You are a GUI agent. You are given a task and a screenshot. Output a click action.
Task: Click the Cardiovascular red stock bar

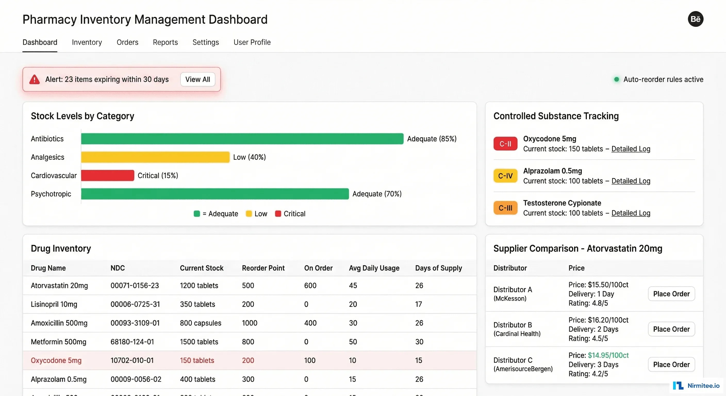pyautogui.click(x=107, y=175)
